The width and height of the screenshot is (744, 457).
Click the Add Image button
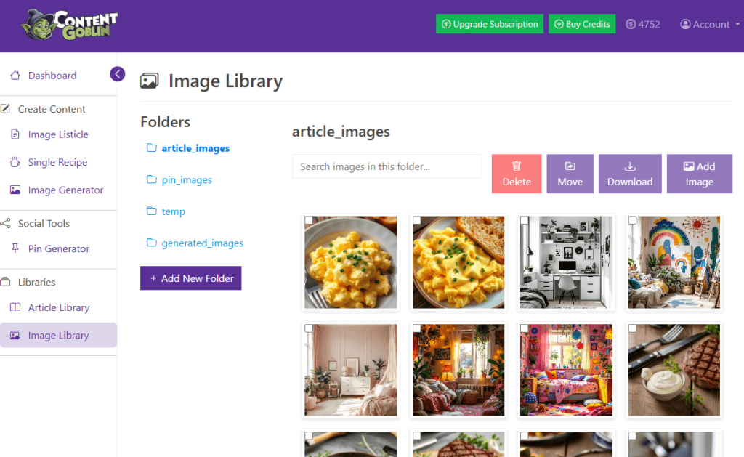[700, 174]
